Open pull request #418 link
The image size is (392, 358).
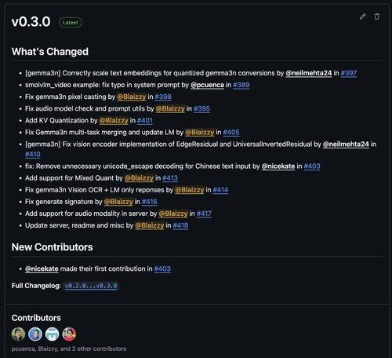point(180,225)
